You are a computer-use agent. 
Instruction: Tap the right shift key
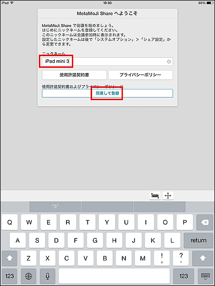pos(203,258)
